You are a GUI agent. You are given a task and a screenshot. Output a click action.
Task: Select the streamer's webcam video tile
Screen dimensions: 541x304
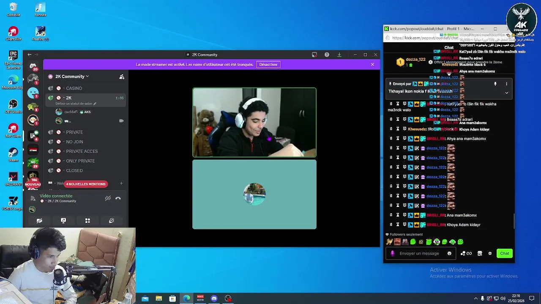(x=254, y=122)
